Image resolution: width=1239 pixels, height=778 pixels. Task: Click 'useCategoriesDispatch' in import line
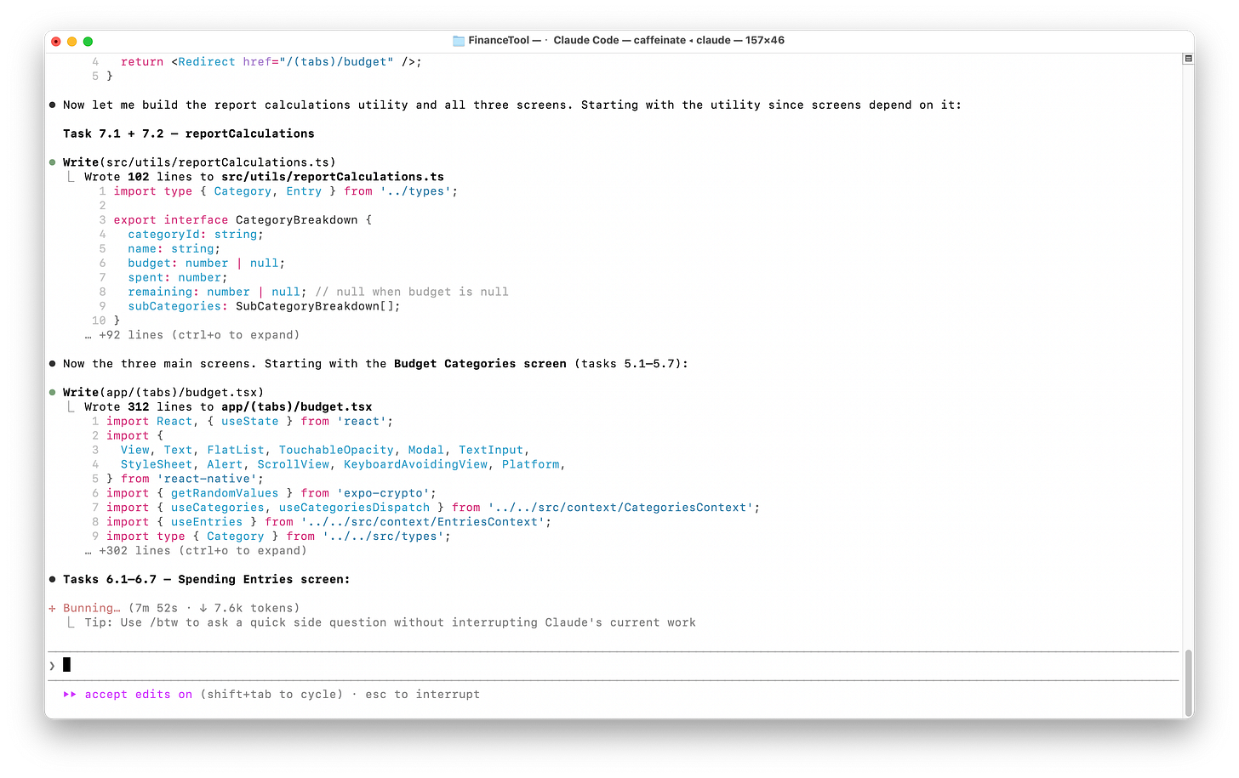355,508
